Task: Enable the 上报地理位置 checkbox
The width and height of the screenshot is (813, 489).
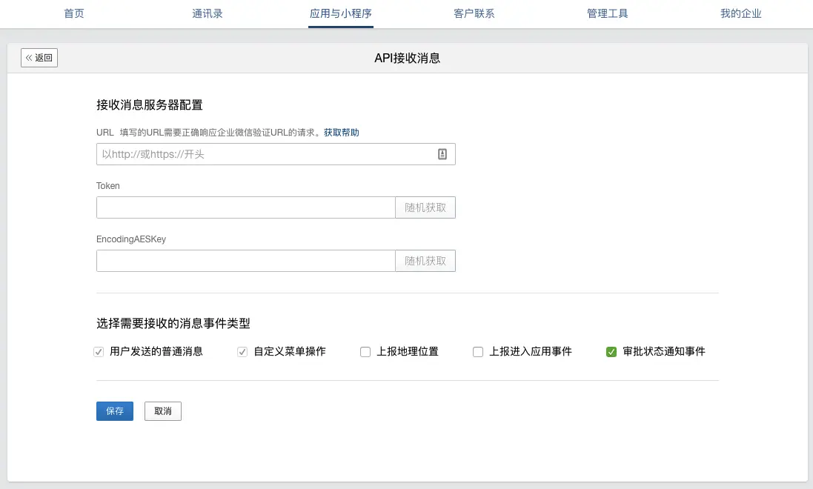Action: tap(365, 352)
